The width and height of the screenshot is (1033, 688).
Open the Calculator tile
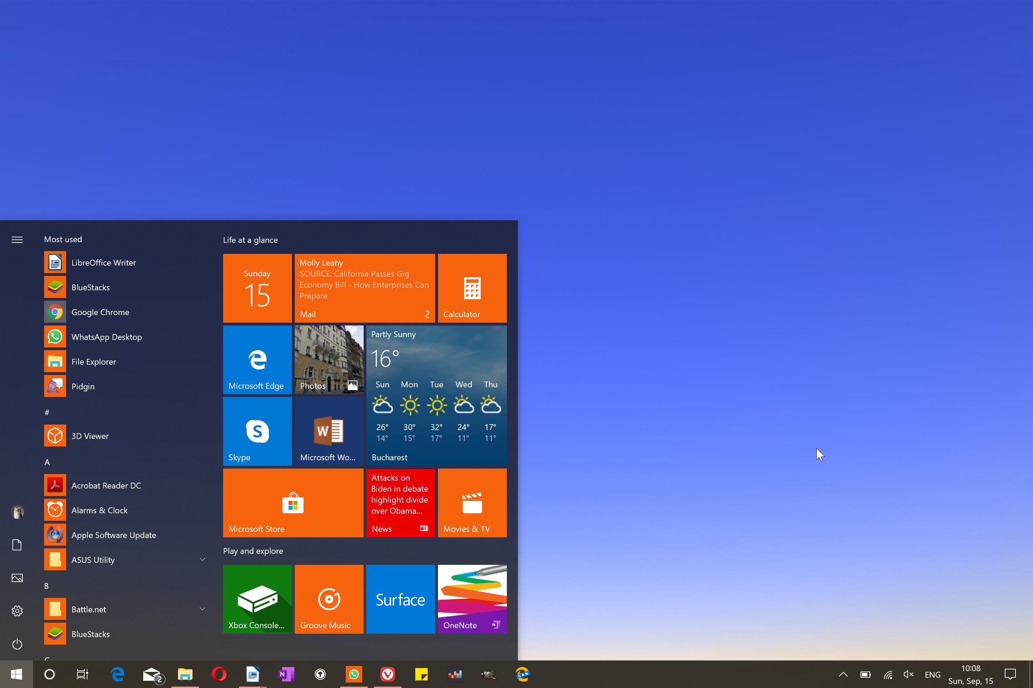point(472,288)
